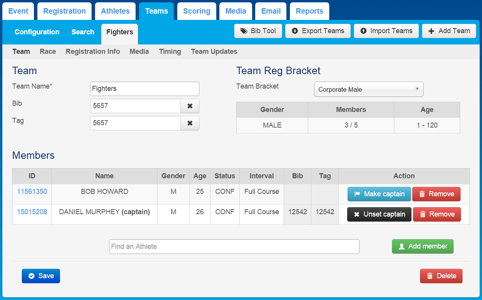Add a new team
Image resolution: width=482 pixels, height=300 pixels.
449,31
